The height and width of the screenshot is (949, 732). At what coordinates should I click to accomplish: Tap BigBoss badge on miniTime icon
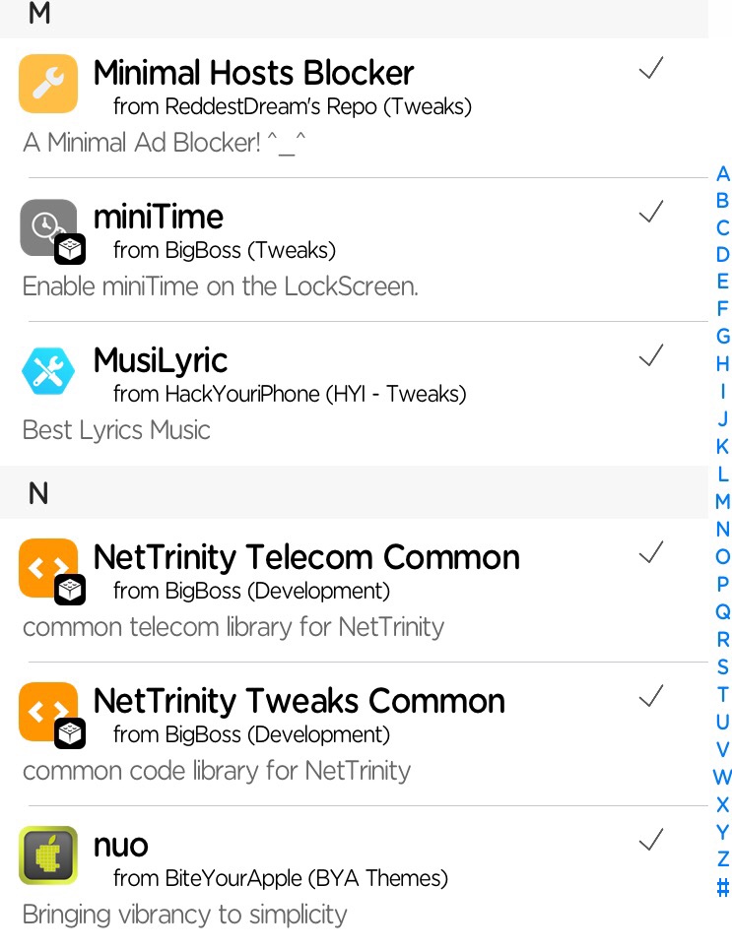pyautogui.click(x=70, y=251)
